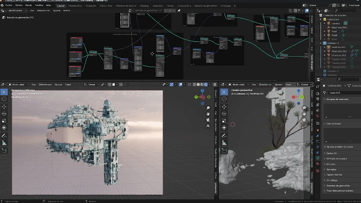Toggle camera view icon in left viewport

coord(208,120)
